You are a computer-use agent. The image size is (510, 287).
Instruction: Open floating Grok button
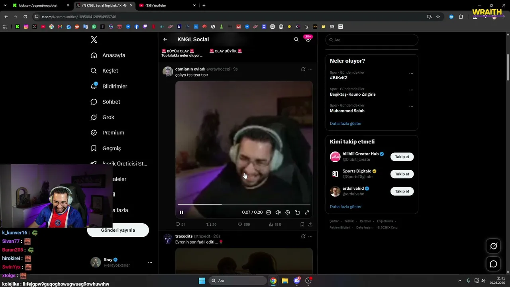[493, 246]
